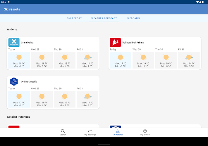Tap the Vallnord Pal-Arinsal logo
This screenshot has width=208, height=146.
[115, 42]
